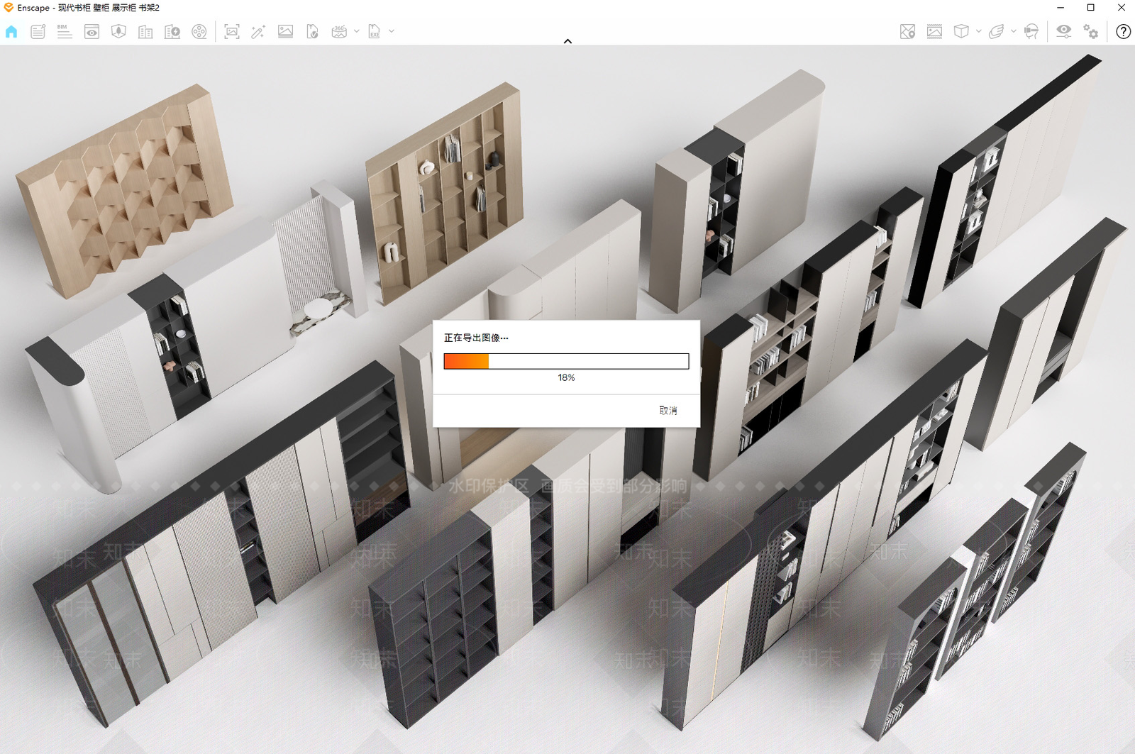Click the magic wand AI enhancer icon

258,32
